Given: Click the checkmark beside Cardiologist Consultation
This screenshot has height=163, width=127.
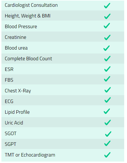Looking at the screenshot, I should (107, 6).
